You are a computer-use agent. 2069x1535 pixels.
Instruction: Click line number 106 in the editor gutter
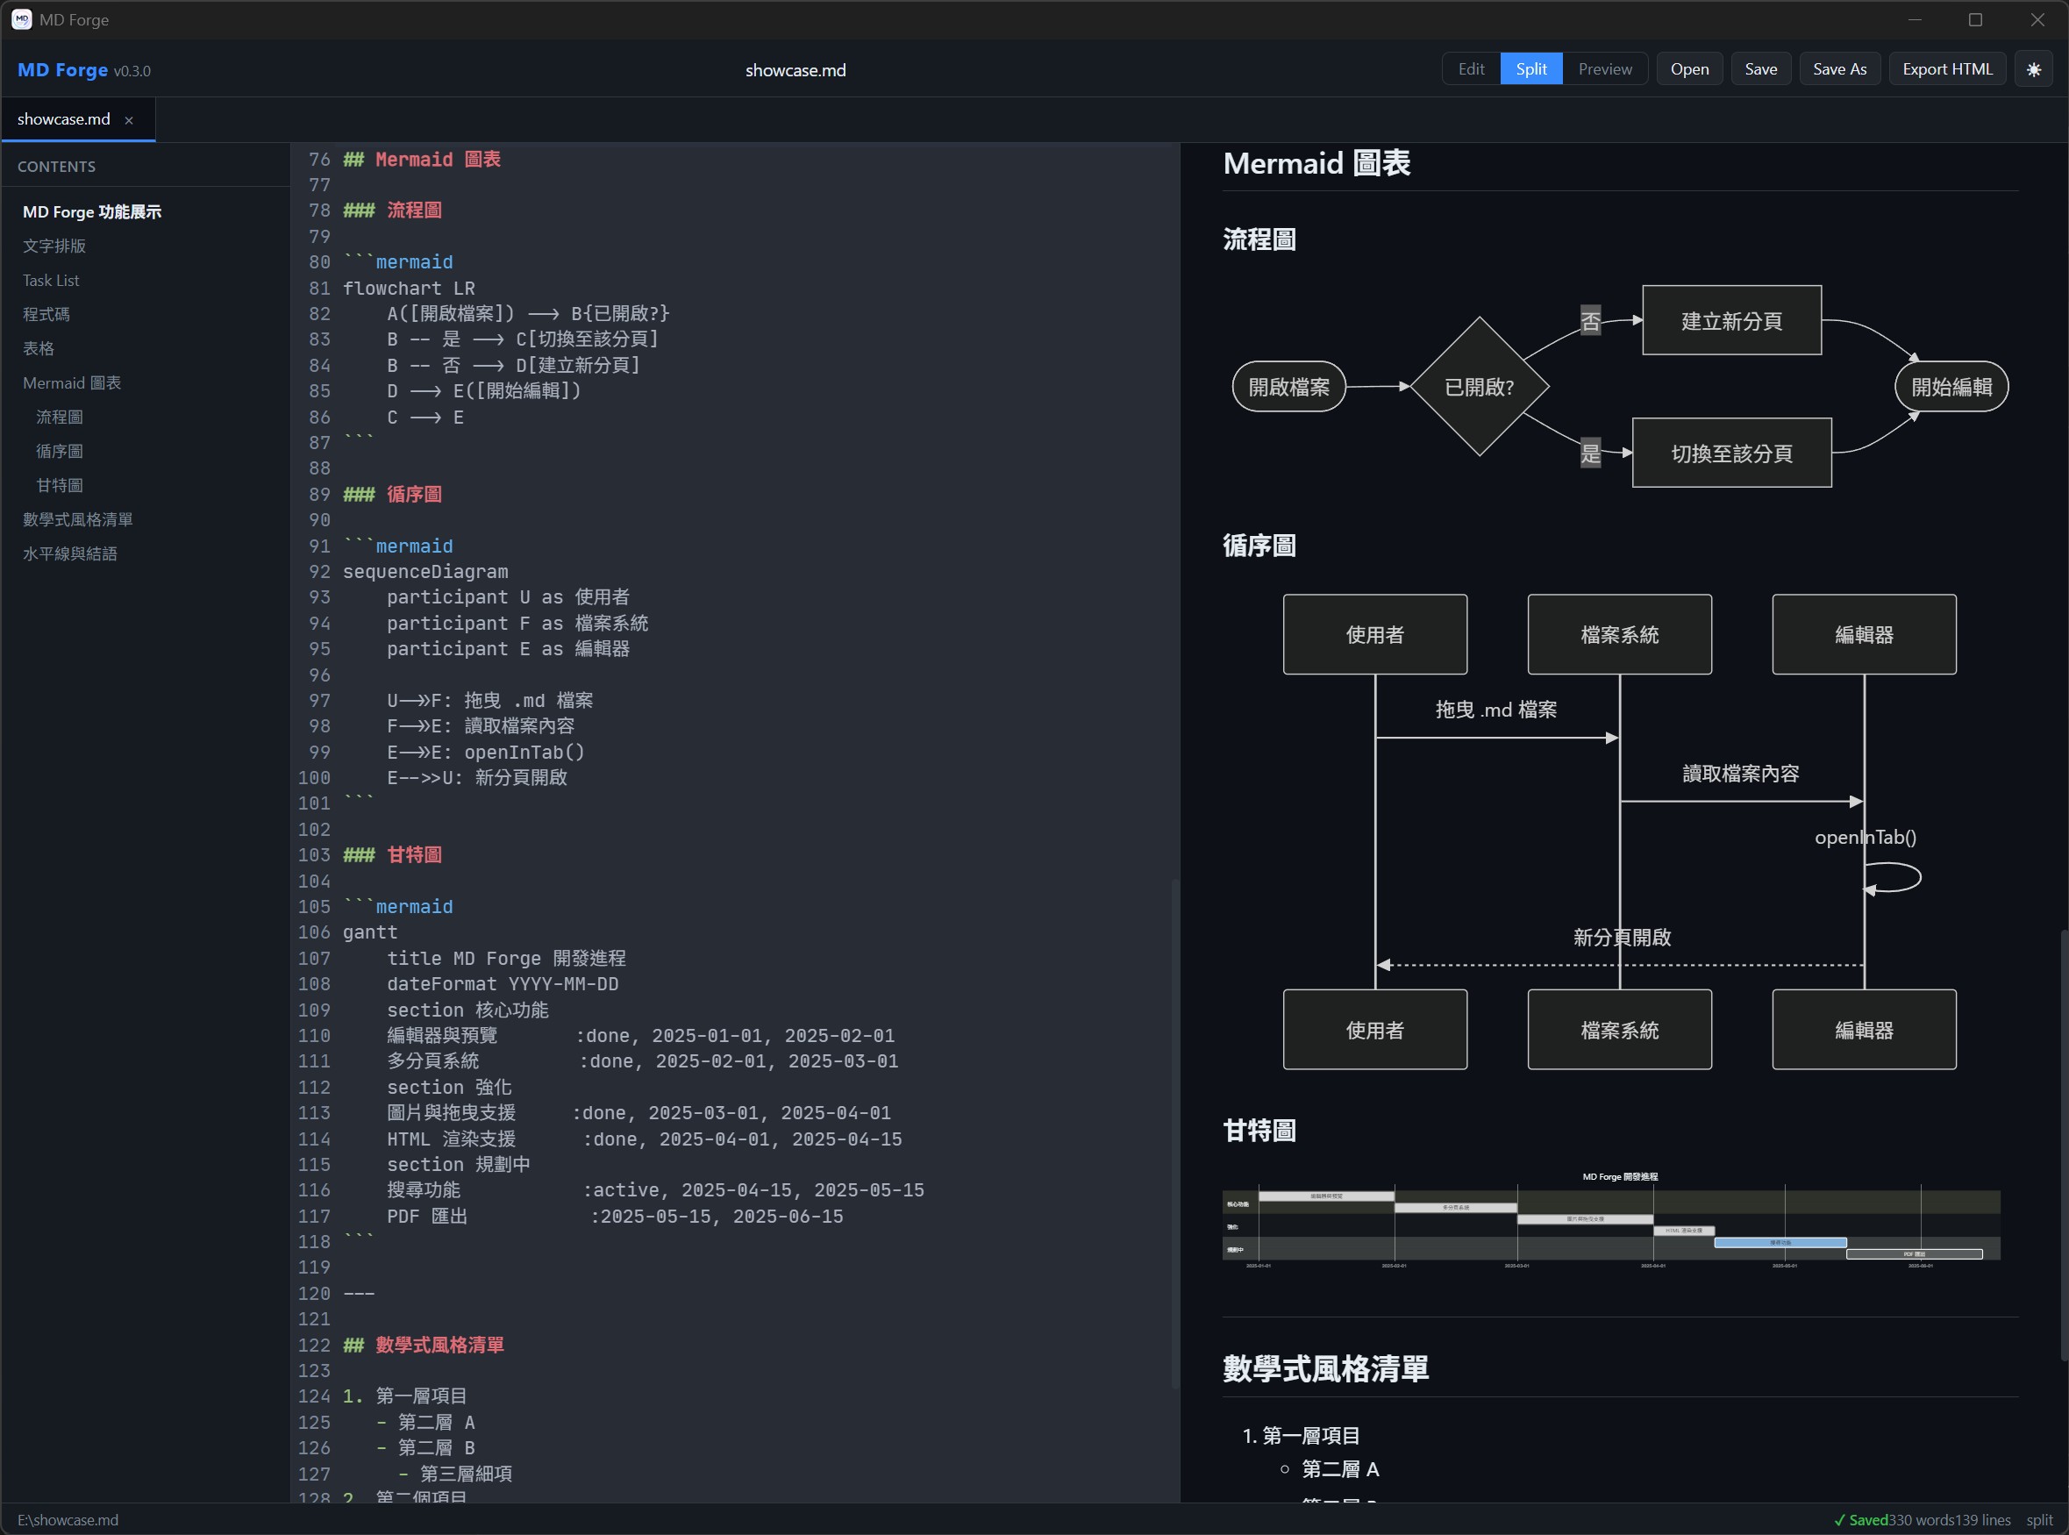pos(314,932)
